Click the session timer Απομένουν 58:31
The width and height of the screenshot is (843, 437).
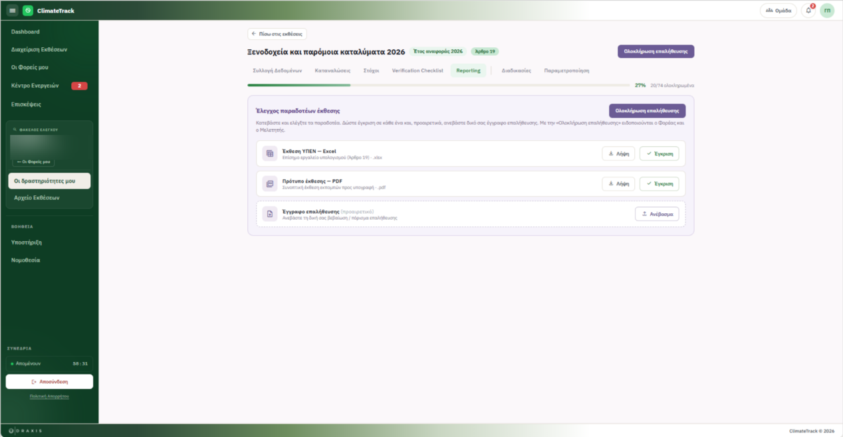[x=49, y=363]
